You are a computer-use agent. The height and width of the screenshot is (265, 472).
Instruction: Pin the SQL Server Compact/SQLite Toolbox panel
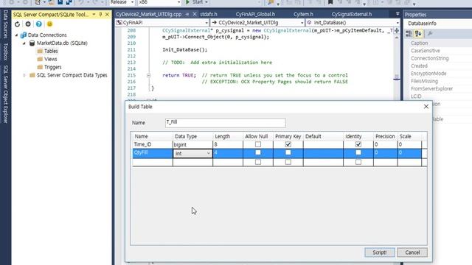pos(100,15)
